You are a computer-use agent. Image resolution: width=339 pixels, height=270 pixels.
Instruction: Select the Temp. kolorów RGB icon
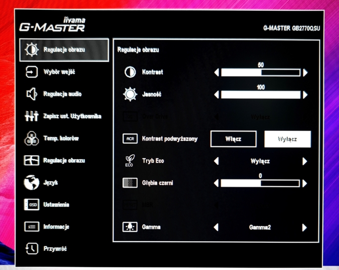point(31,138)
